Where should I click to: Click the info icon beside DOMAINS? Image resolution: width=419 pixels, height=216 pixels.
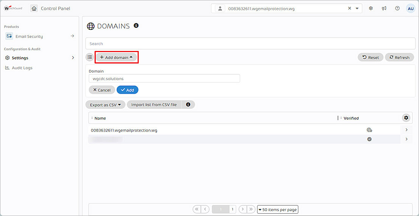click(136, 25)
